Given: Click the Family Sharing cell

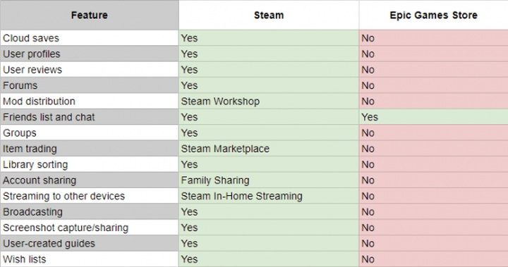Looking at the screenshot, I should pyautogui.click(x=269, y=180).
